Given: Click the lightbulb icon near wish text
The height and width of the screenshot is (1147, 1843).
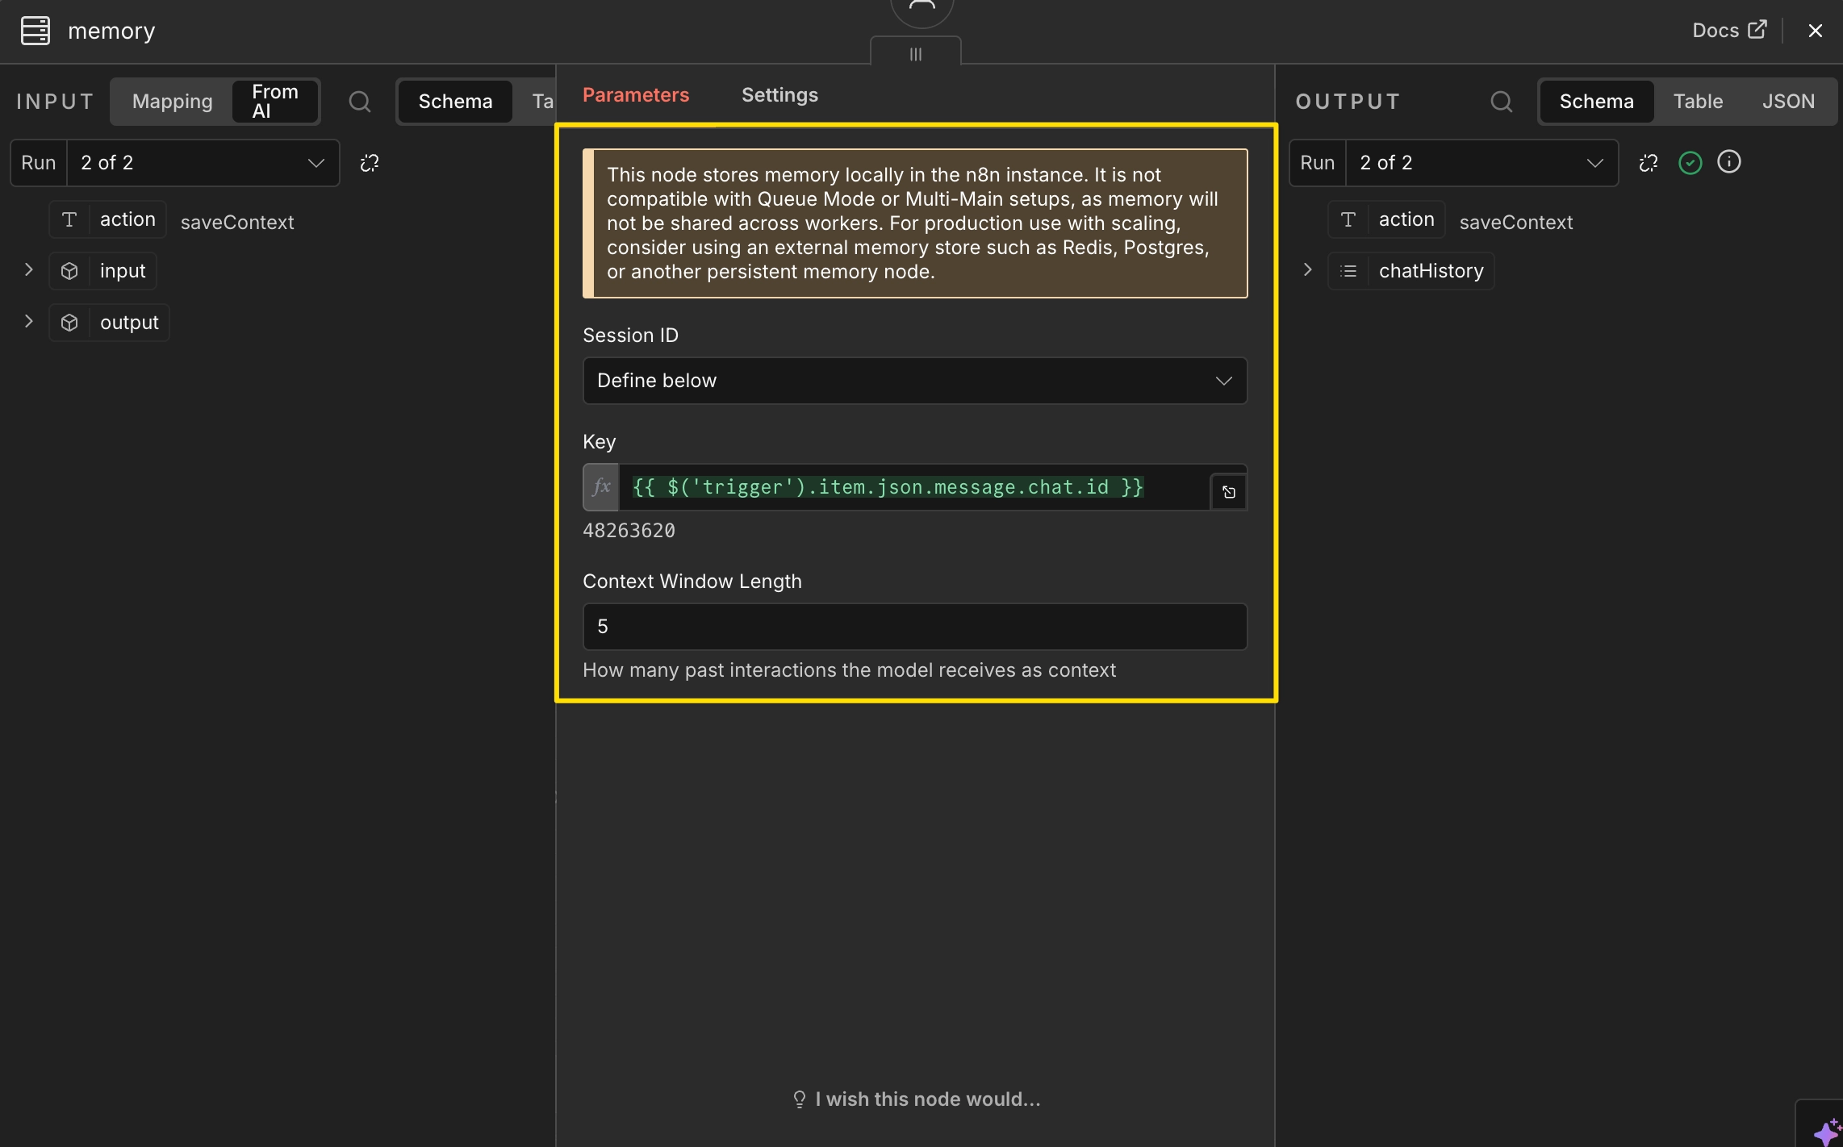Looking at the screenshot, I should pyautogui.click(x=799, y=1099).
